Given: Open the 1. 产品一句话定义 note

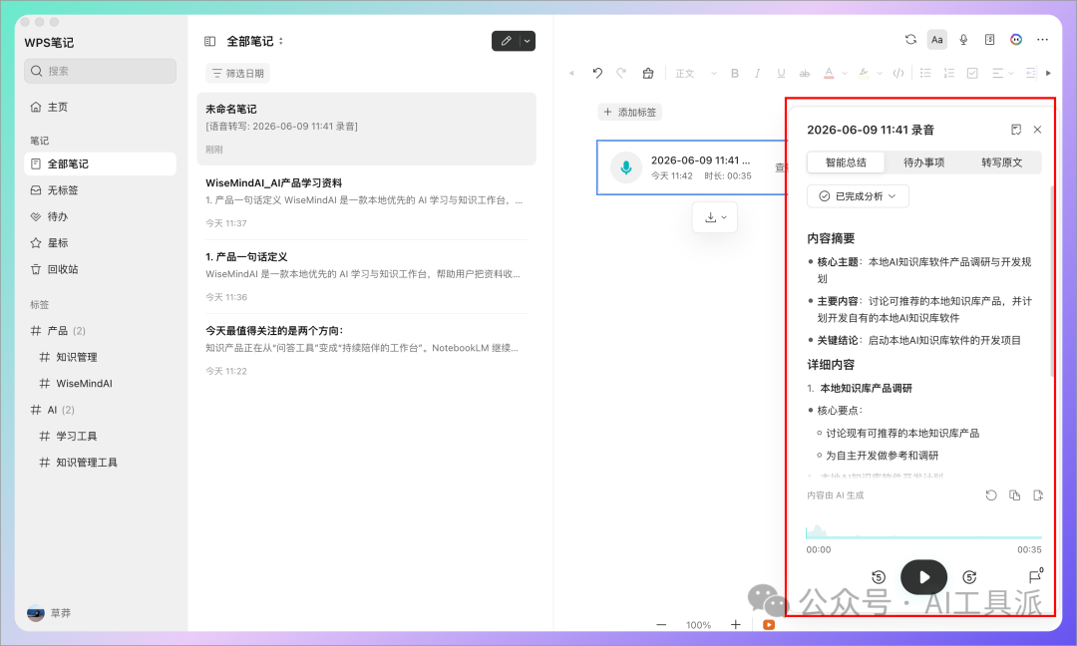Looking at the screenshot, I should 366,276.
